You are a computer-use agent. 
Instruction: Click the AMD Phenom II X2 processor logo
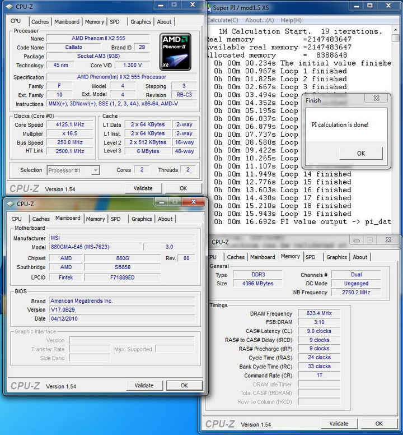coord(175,52)
